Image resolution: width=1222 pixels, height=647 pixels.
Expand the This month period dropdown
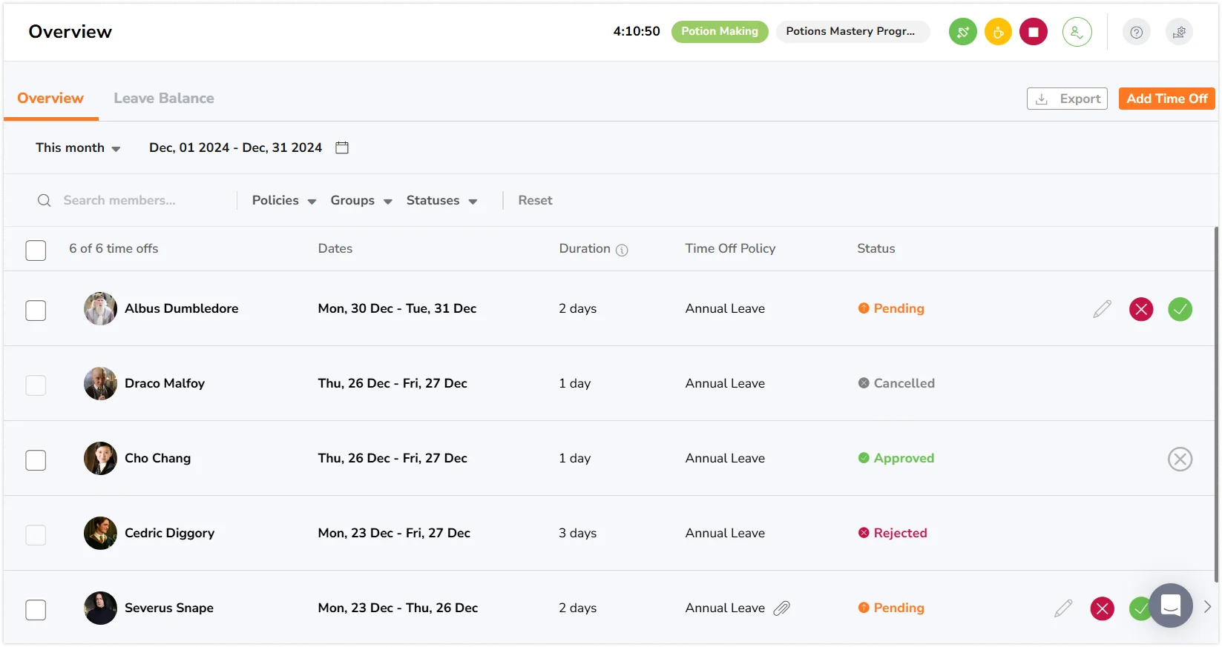[x=78, y=147]
